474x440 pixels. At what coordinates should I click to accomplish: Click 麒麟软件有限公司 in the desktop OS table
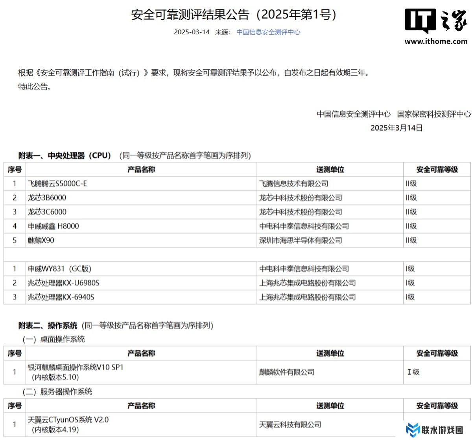click(x=286, y=372)
